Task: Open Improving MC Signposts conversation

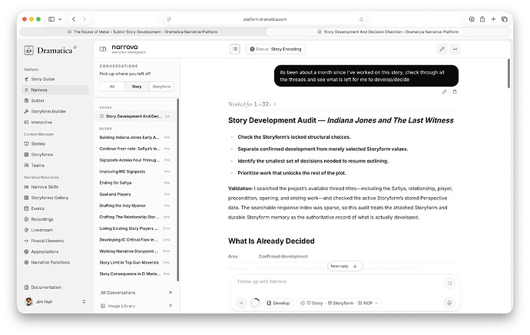Action: 134,172
